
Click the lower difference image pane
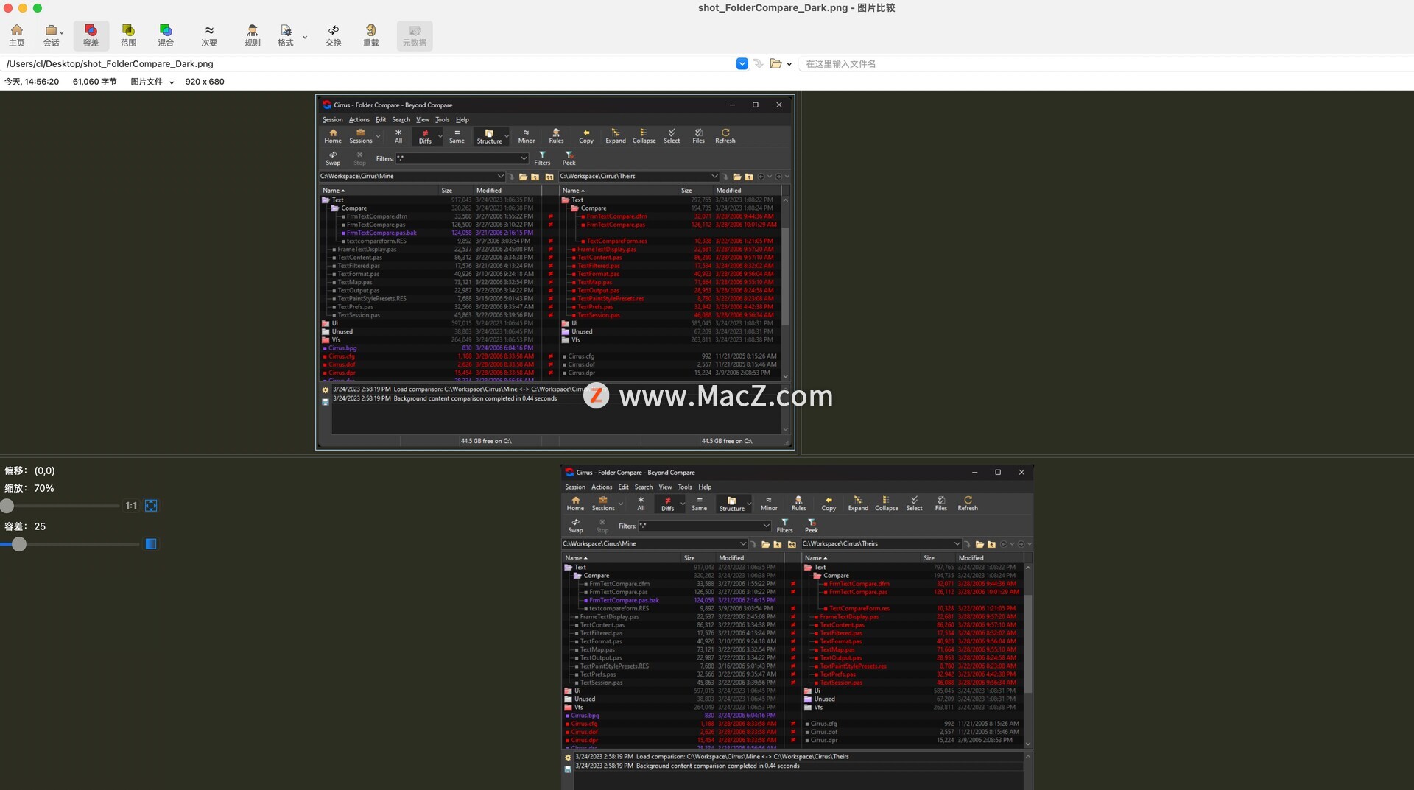(797, 626)
